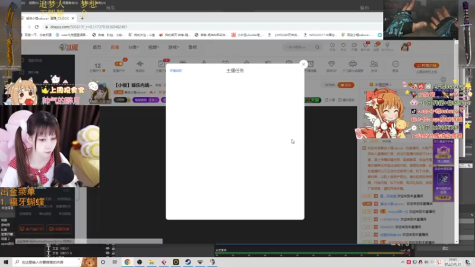Expand the 游戏 dropdown in the navbar
Screen dimensions: 475x267
173,47
